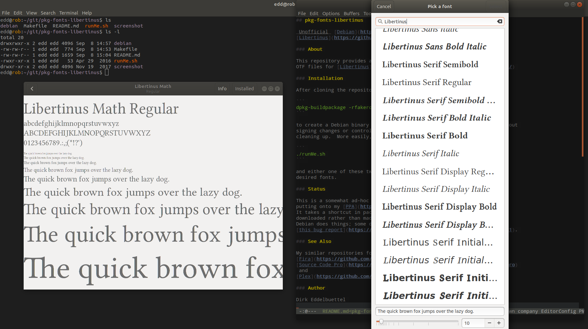
Task: Click the dpkg-buildpackage command in Emacs
Action: [334, 107]
